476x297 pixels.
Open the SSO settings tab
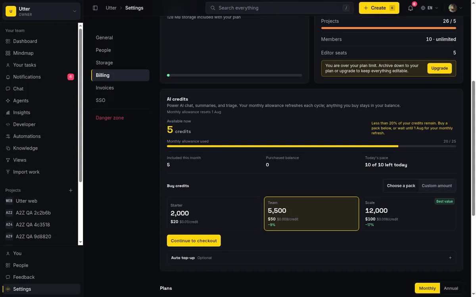(x=120, y=100)
